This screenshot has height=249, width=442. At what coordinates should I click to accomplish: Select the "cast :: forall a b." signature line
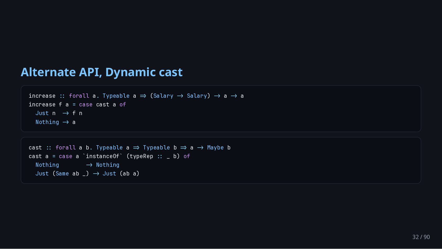click(x=130, y=148)
